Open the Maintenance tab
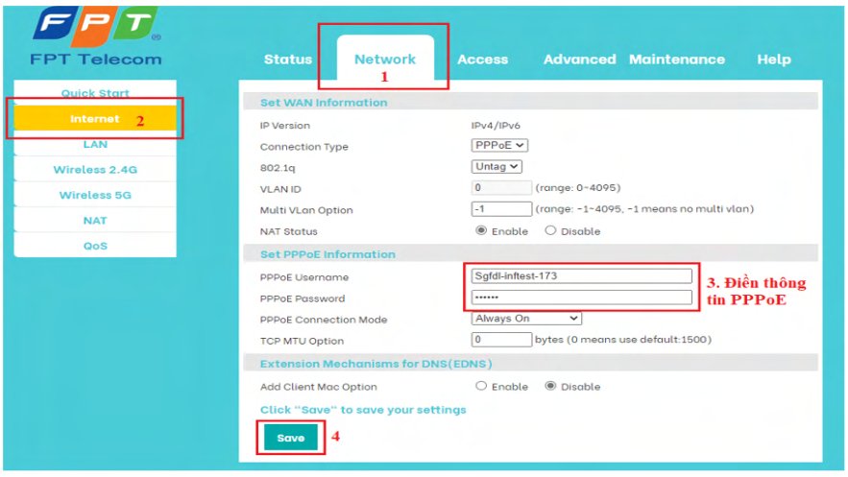The image size is (848, 477). pos(676,60)
